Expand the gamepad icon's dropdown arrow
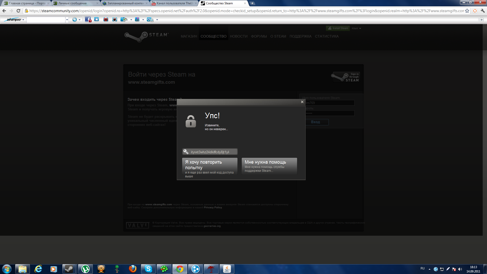This screenshot has width=487, height=274. pyautogui.click(x=131, y=20)
